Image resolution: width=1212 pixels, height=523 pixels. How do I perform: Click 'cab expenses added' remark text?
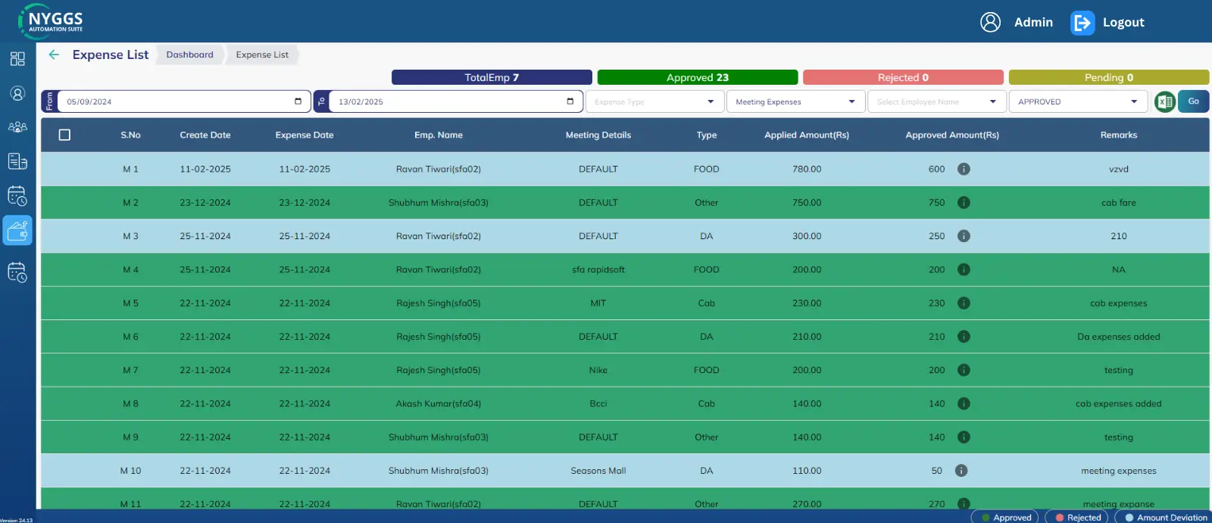1119,403
